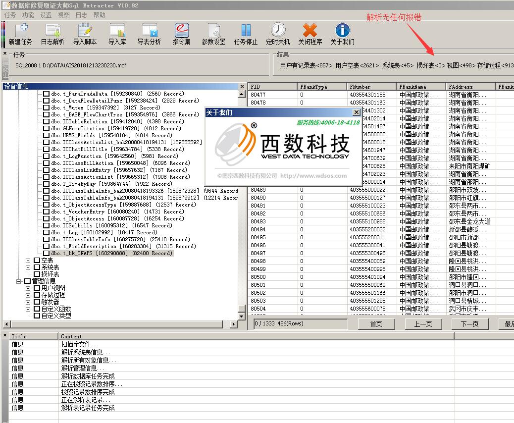514x423 pixels.
Task: Click the tree horizontal scrollbar right arrow
Action: tap(233, 324)
